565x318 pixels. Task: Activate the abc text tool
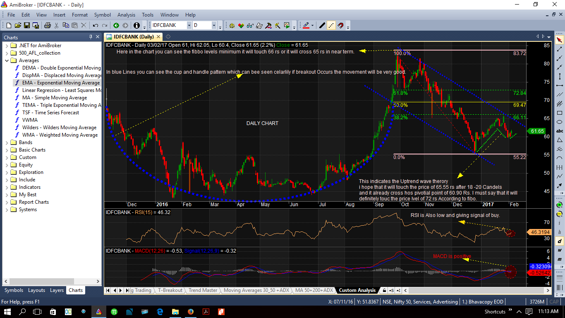[560, 131]
